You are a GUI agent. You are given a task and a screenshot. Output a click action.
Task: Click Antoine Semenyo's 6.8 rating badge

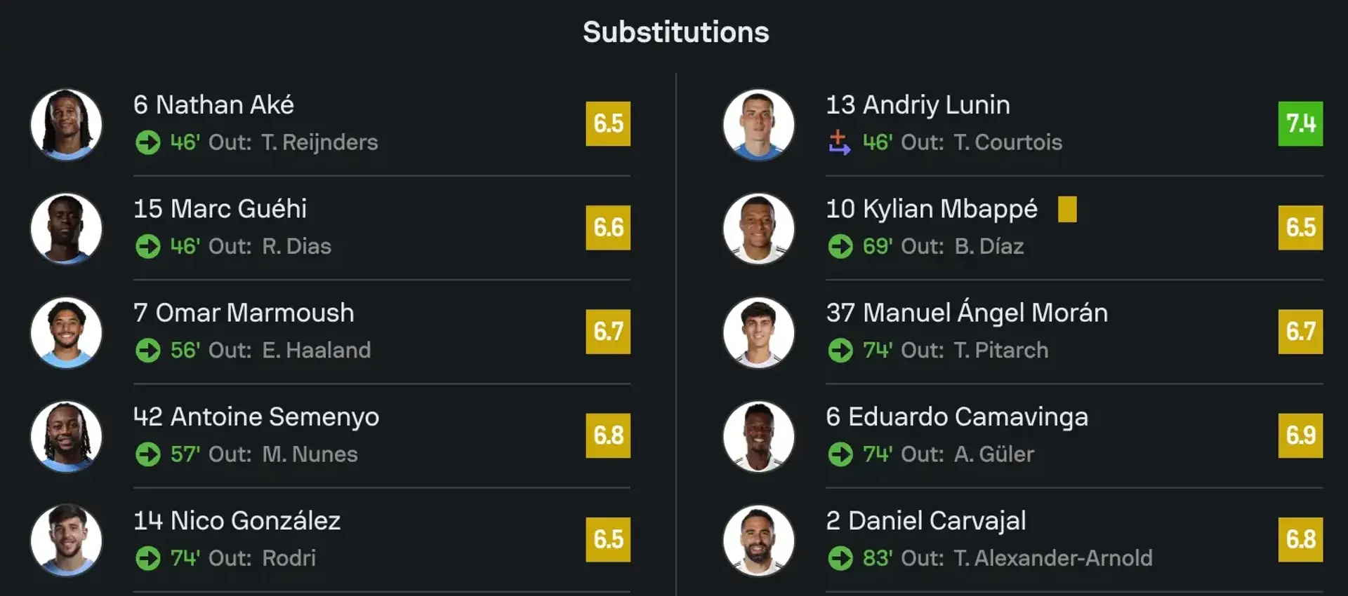(608, 435)
